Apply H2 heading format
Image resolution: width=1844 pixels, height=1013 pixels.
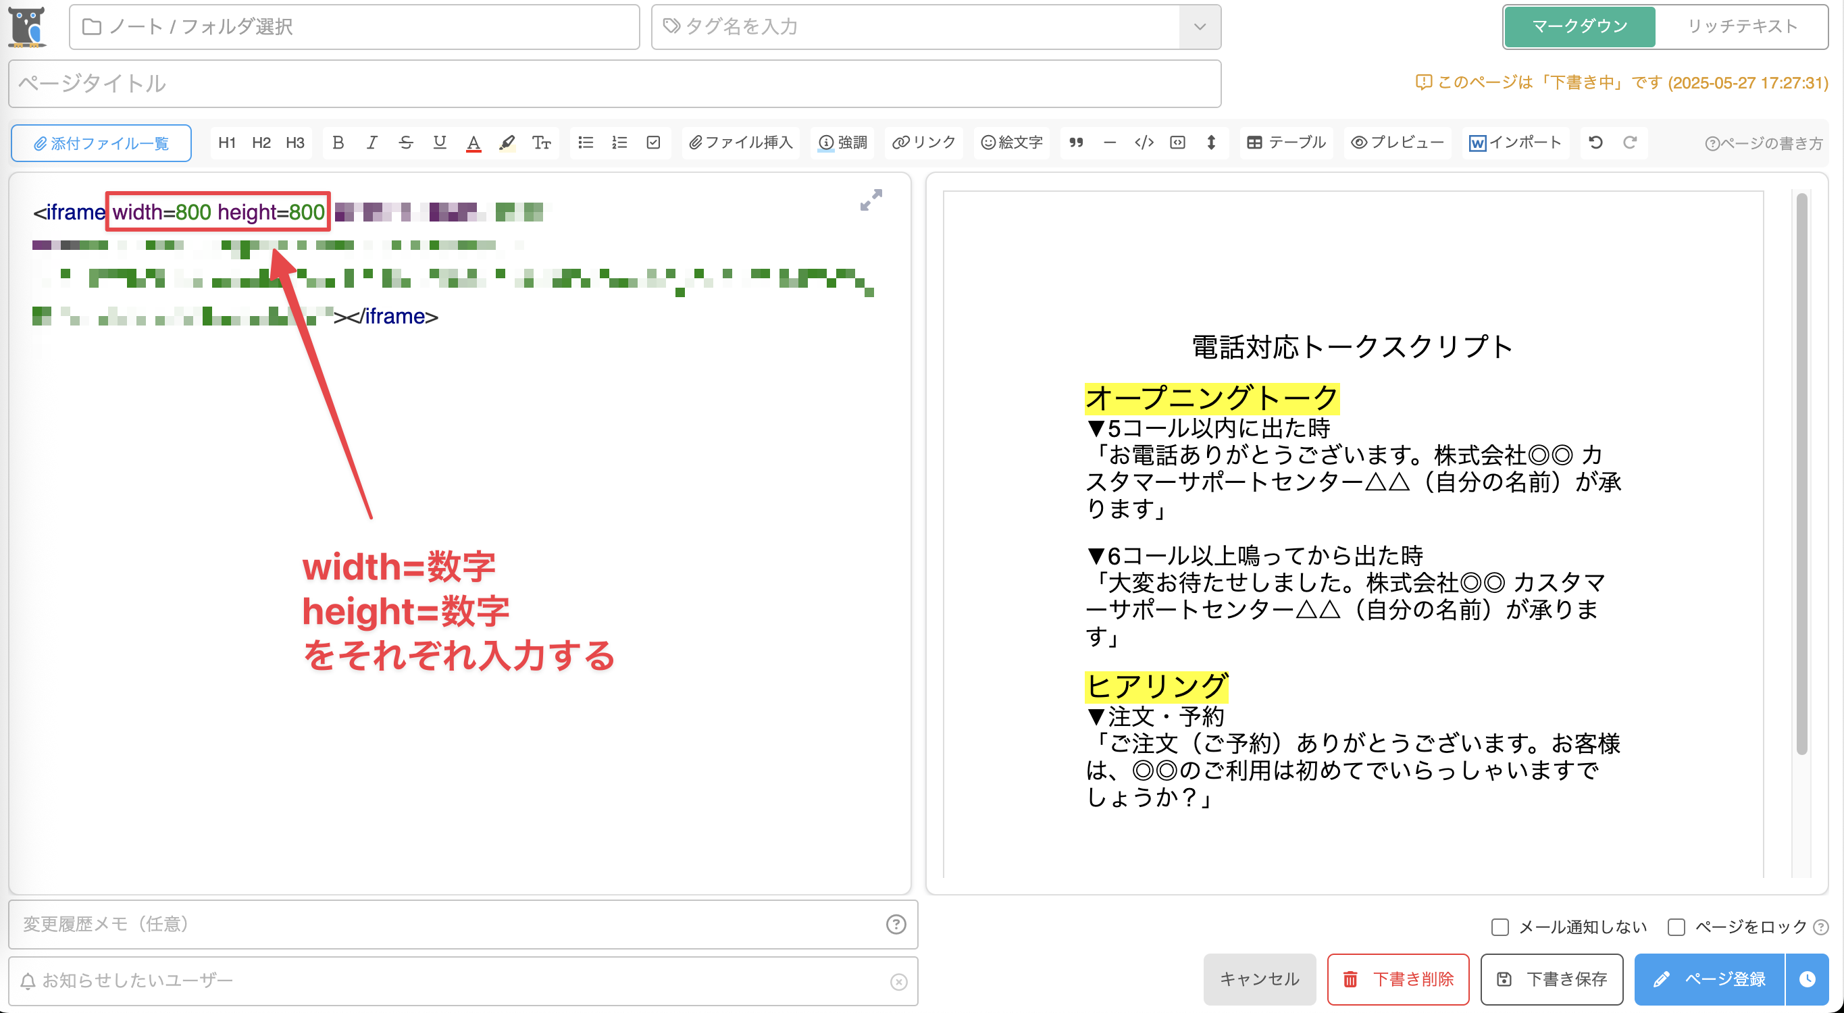(261, 143)
